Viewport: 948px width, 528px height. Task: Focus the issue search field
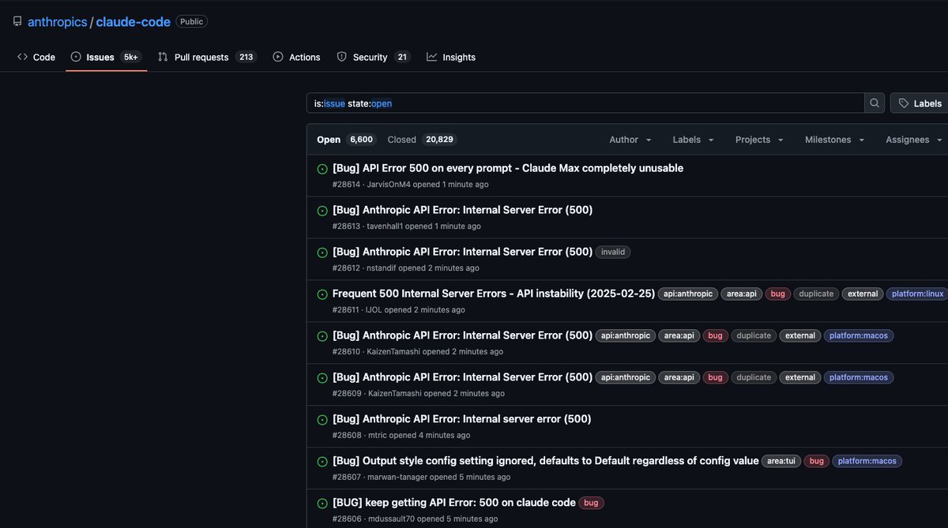coord(585,103)
